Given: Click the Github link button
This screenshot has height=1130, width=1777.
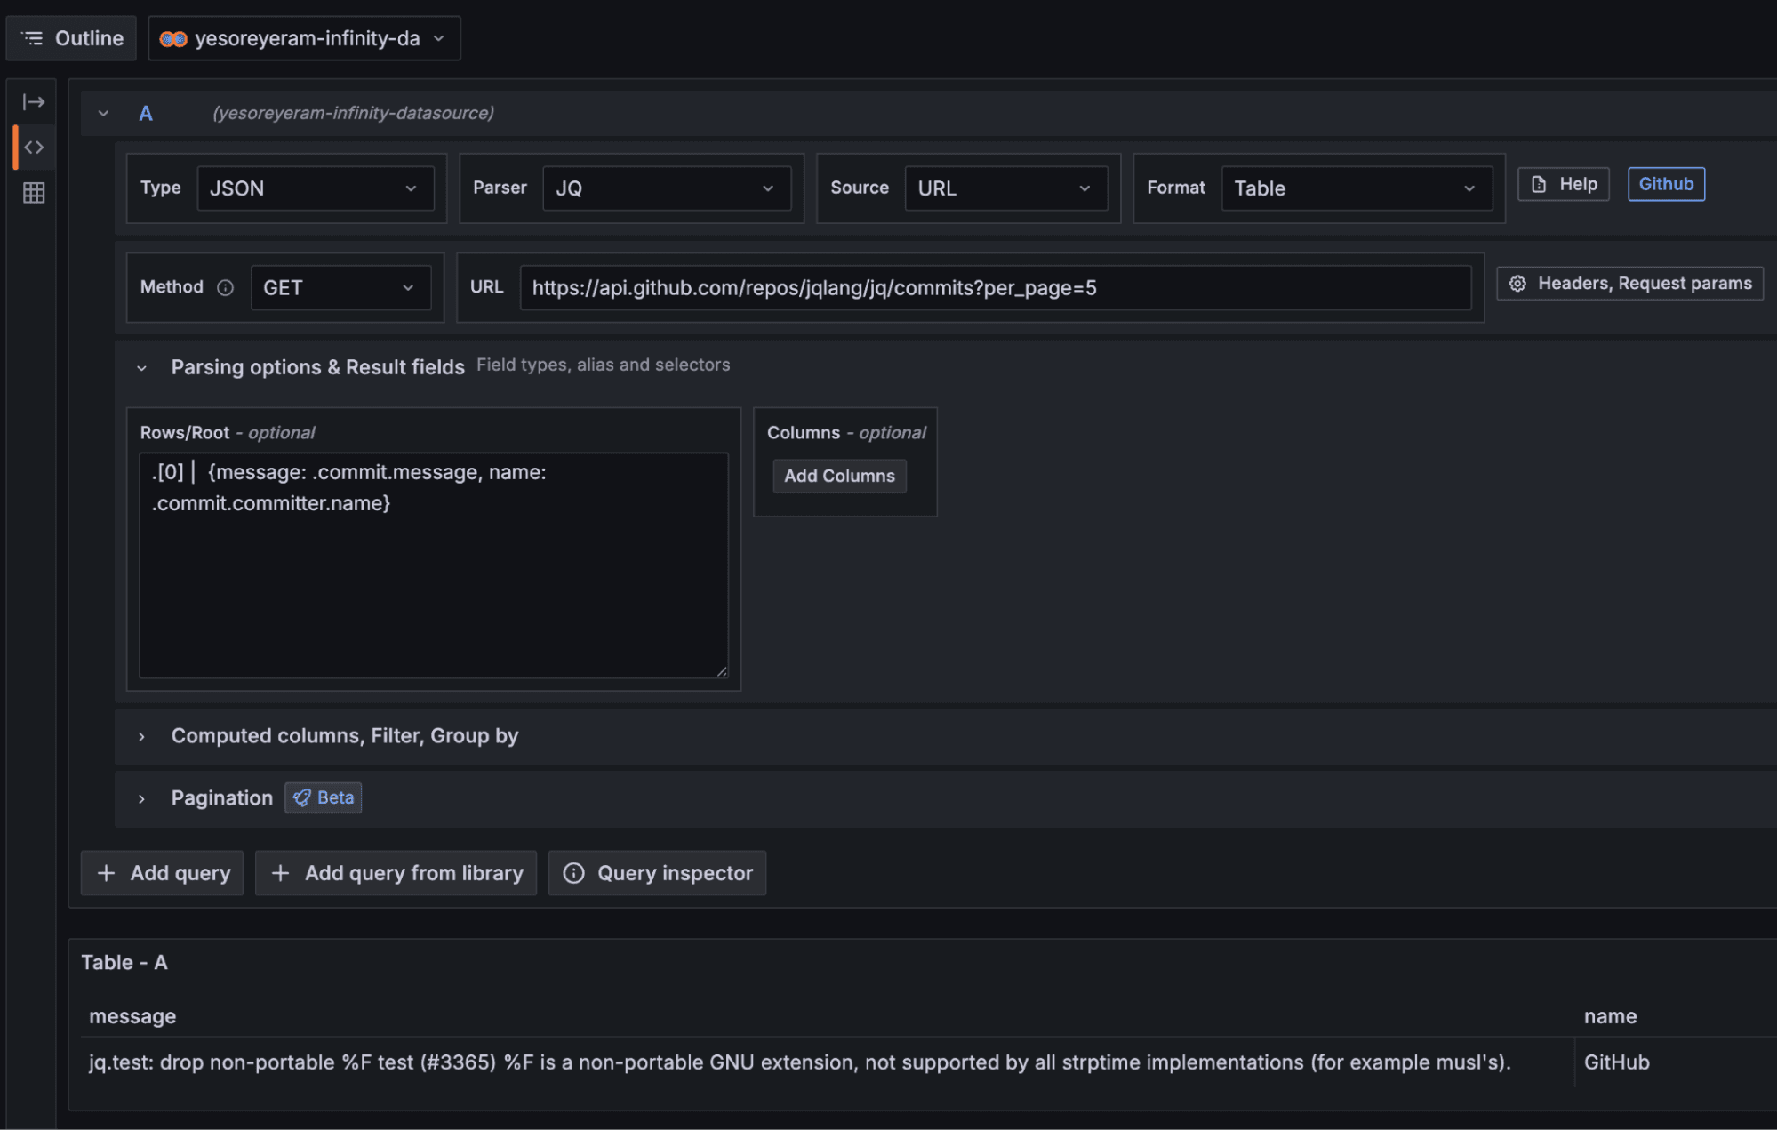Looking at the screenshot, I should pos(1665,184).
